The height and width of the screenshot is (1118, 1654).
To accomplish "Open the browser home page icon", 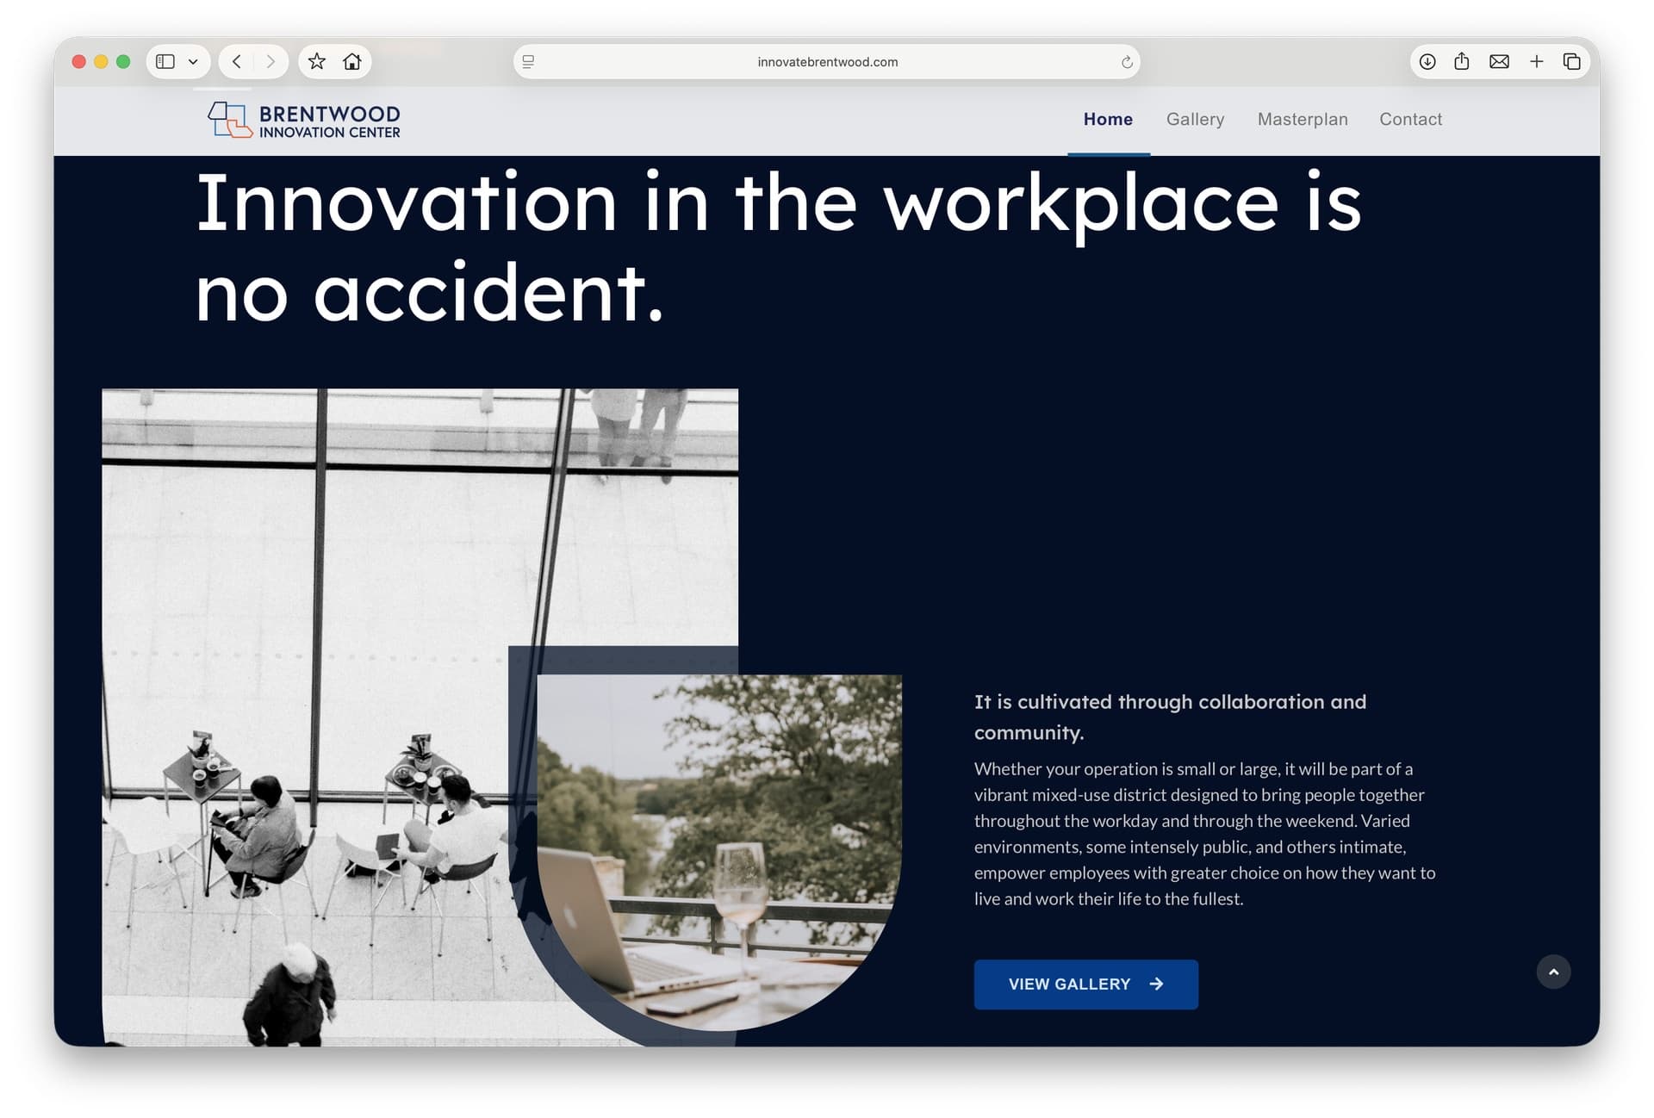I will tap(353, 61).
